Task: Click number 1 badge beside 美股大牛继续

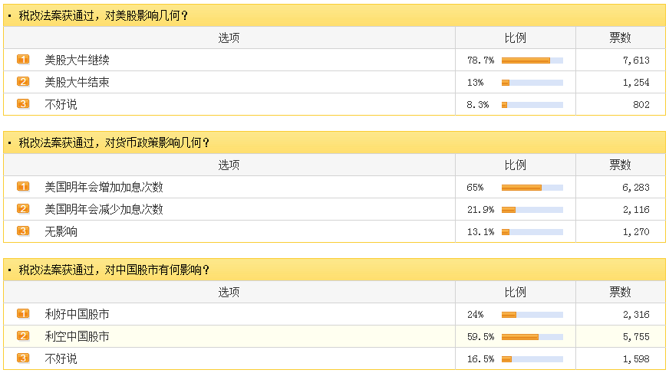Action: pos(23,59)
